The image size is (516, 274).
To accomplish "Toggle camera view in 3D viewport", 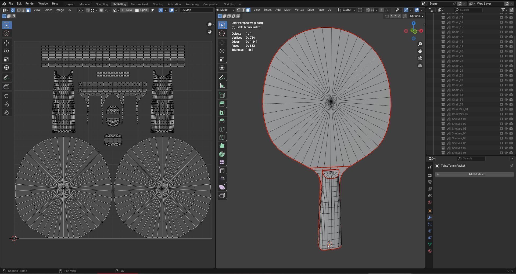I will 420,59.
